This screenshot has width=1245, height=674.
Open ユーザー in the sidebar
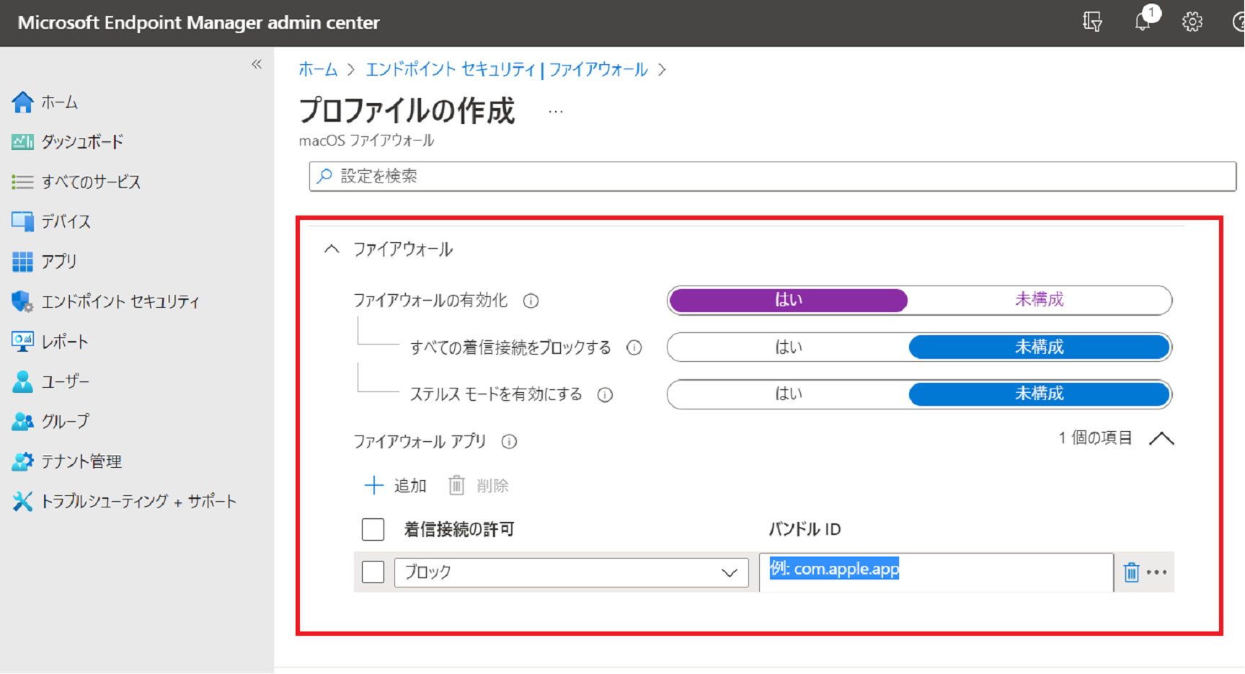65,381
